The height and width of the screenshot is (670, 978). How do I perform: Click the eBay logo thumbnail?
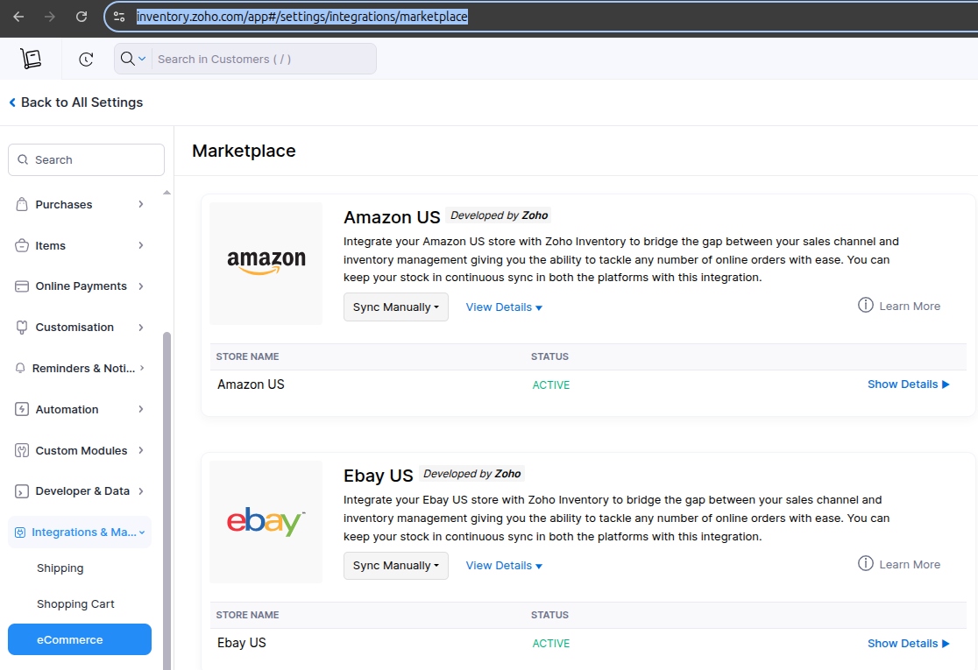coord(266,522)
